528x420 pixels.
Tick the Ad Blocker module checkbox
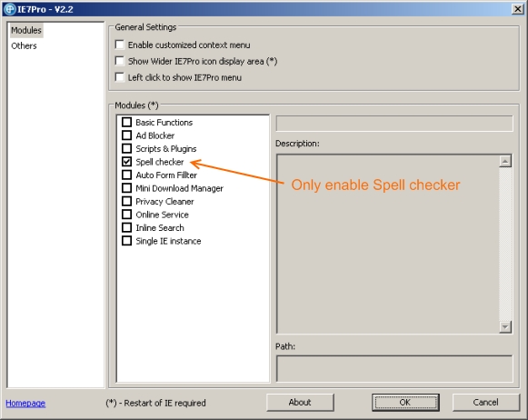[126, 135]
